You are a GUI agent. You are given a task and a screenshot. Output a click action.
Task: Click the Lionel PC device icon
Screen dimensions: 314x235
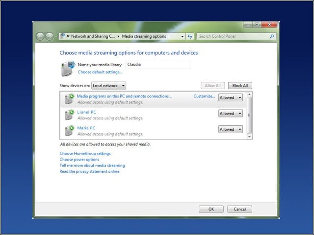69,115
